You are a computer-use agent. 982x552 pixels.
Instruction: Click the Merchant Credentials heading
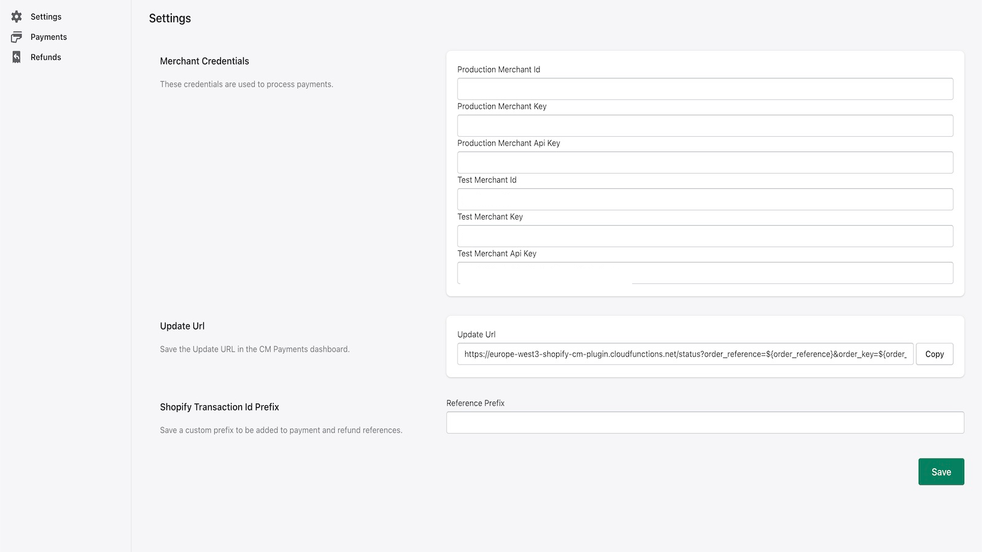point(204,61)
